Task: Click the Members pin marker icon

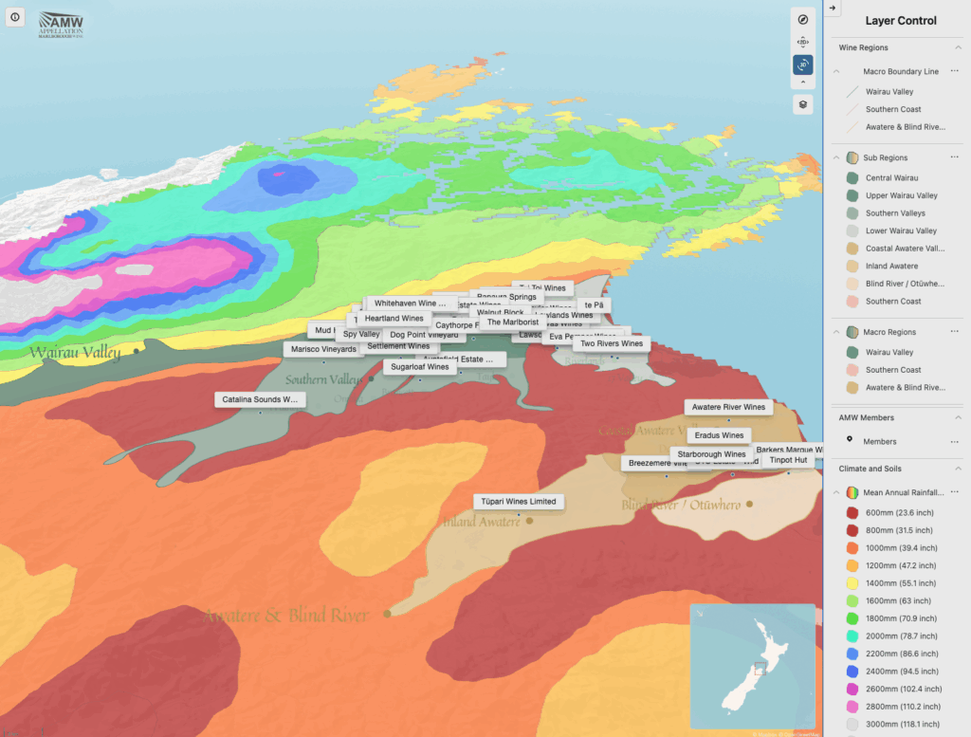Action: [850, 439]
